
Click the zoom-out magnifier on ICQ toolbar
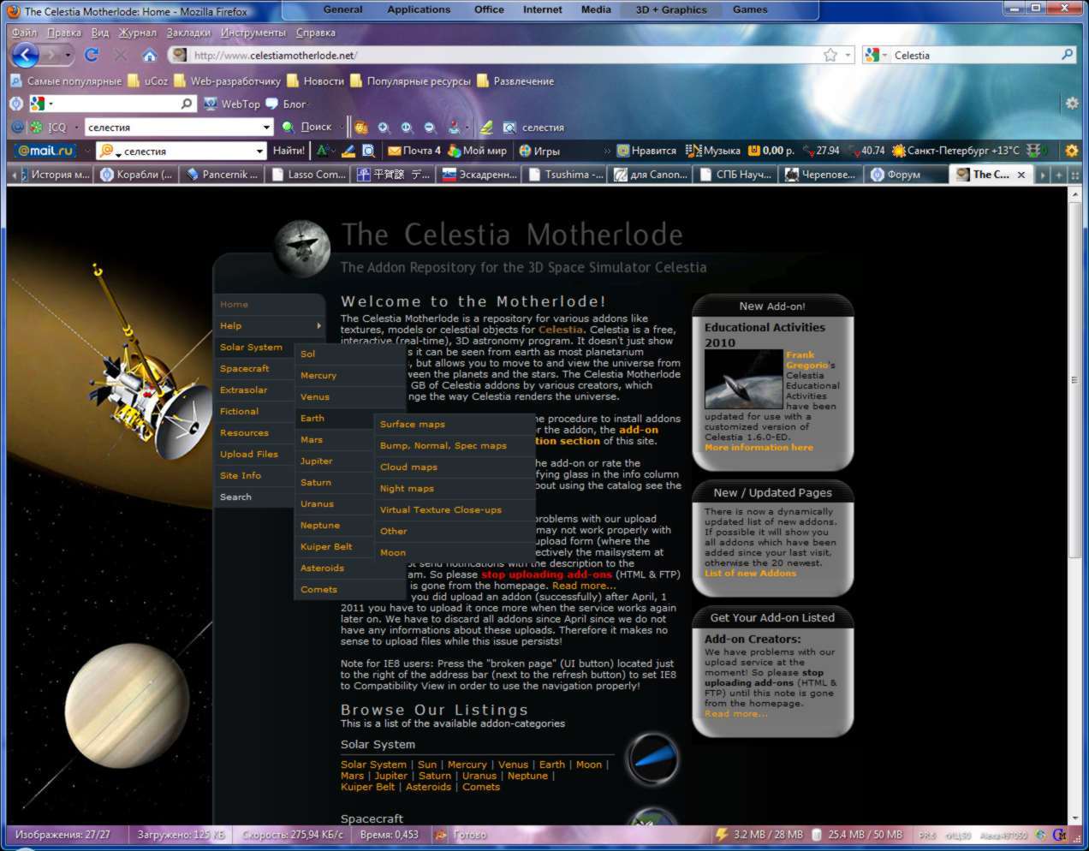point(431,127)
